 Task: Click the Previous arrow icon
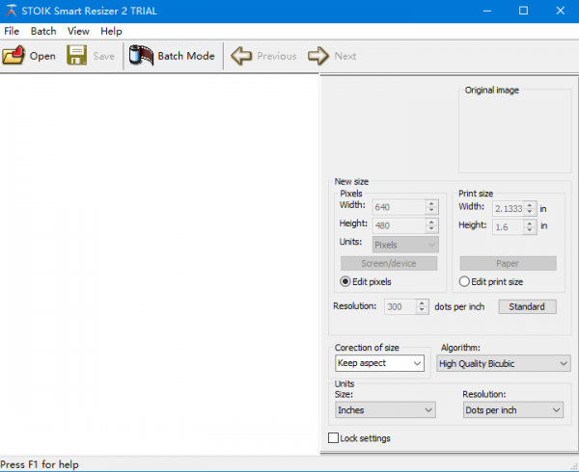click(x=241, y=56)
